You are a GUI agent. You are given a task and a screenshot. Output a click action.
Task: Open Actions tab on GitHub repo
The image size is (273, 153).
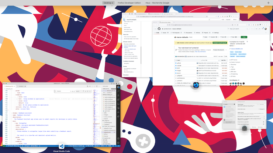click(x=197, y=33)
